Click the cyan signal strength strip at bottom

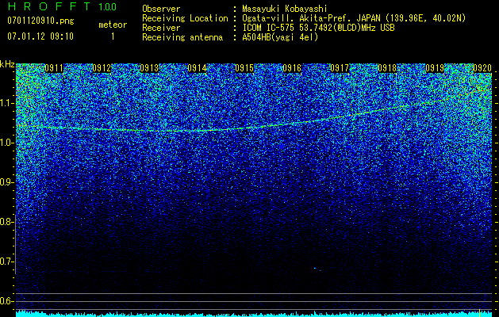click(x=254, y=314)
